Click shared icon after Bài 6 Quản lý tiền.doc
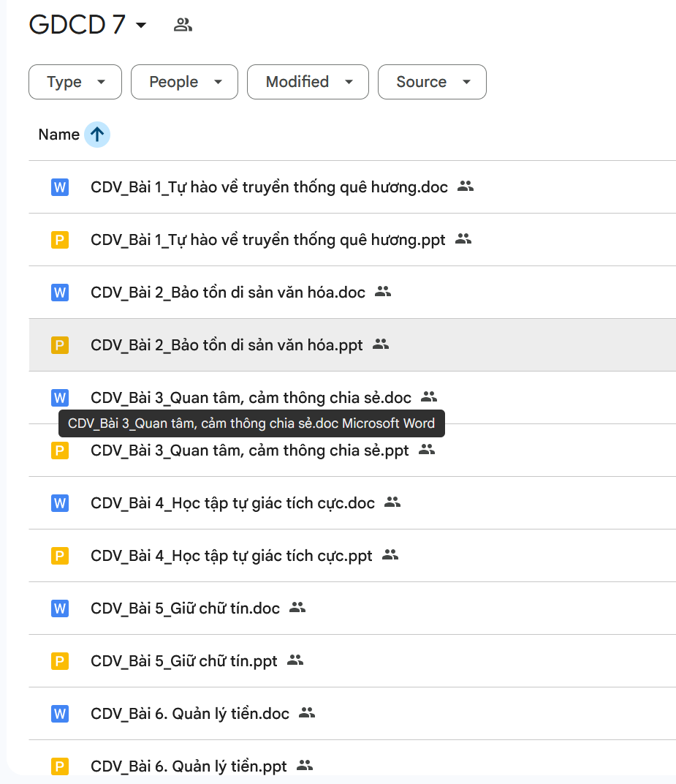This screenshot has height=784, width=676. coord(307,712)
